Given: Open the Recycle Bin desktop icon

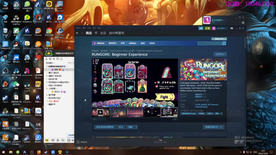Looking at the screenshot, I should (5, 32).
